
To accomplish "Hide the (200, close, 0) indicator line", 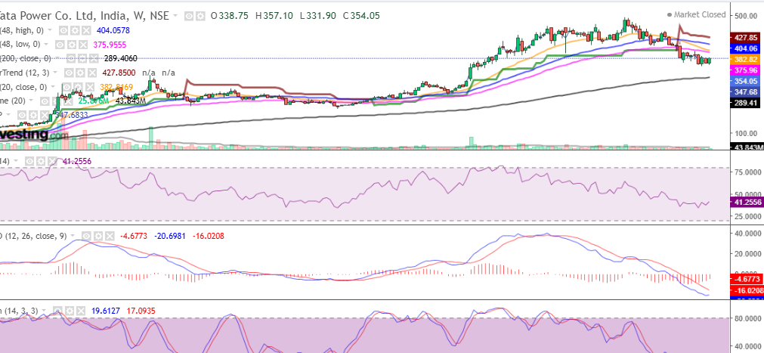I will click(70, 58).
